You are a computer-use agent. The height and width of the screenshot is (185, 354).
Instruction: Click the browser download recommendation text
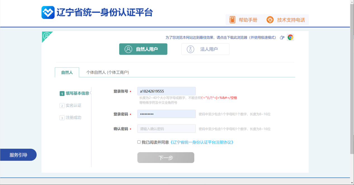click(x=221, y=37)
